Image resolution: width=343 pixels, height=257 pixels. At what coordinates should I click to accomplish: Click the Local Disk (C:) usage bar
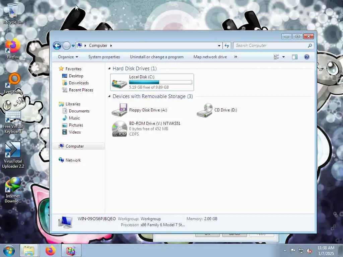pyautogui.click(x=160, y=82)
